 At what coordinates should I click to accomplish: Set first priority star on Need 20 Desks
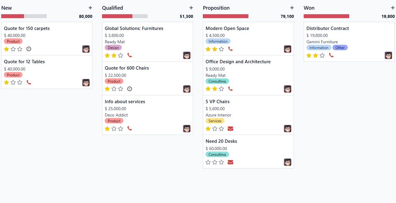pyautogui.click(x=208, y=162)
